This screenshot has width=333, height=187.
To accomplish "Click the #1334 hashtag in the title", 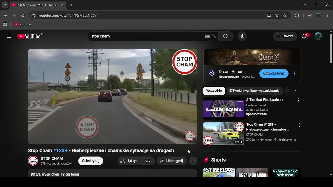I will point(60,151).
